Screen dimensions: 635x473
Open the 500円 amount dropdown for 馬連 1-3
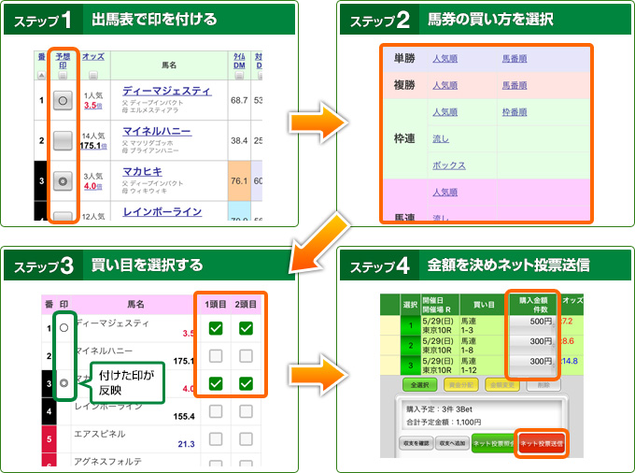click(x=532, y=322)
